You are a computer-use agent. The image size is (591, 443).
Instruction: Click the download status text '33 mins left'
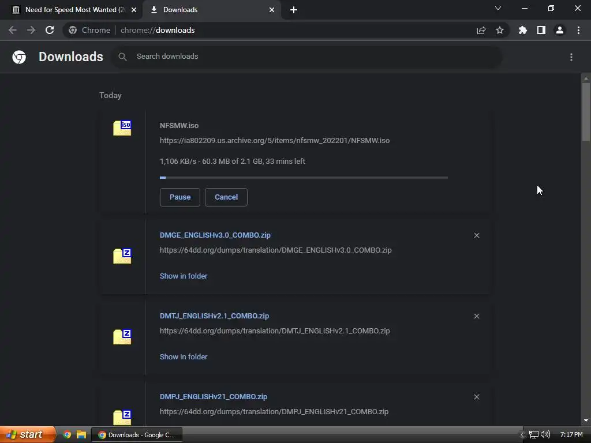(285, 162)
